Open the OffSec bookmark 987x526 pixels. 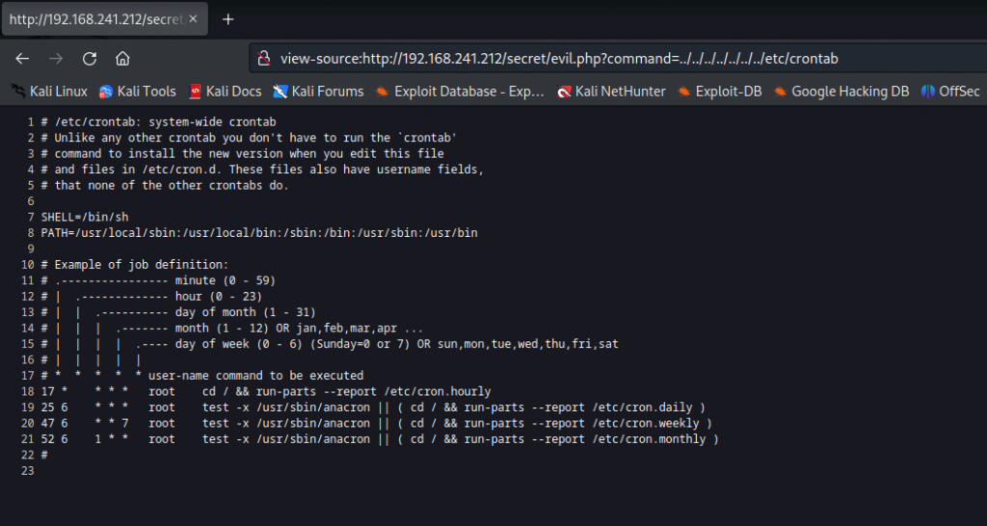tap(950, 92)
